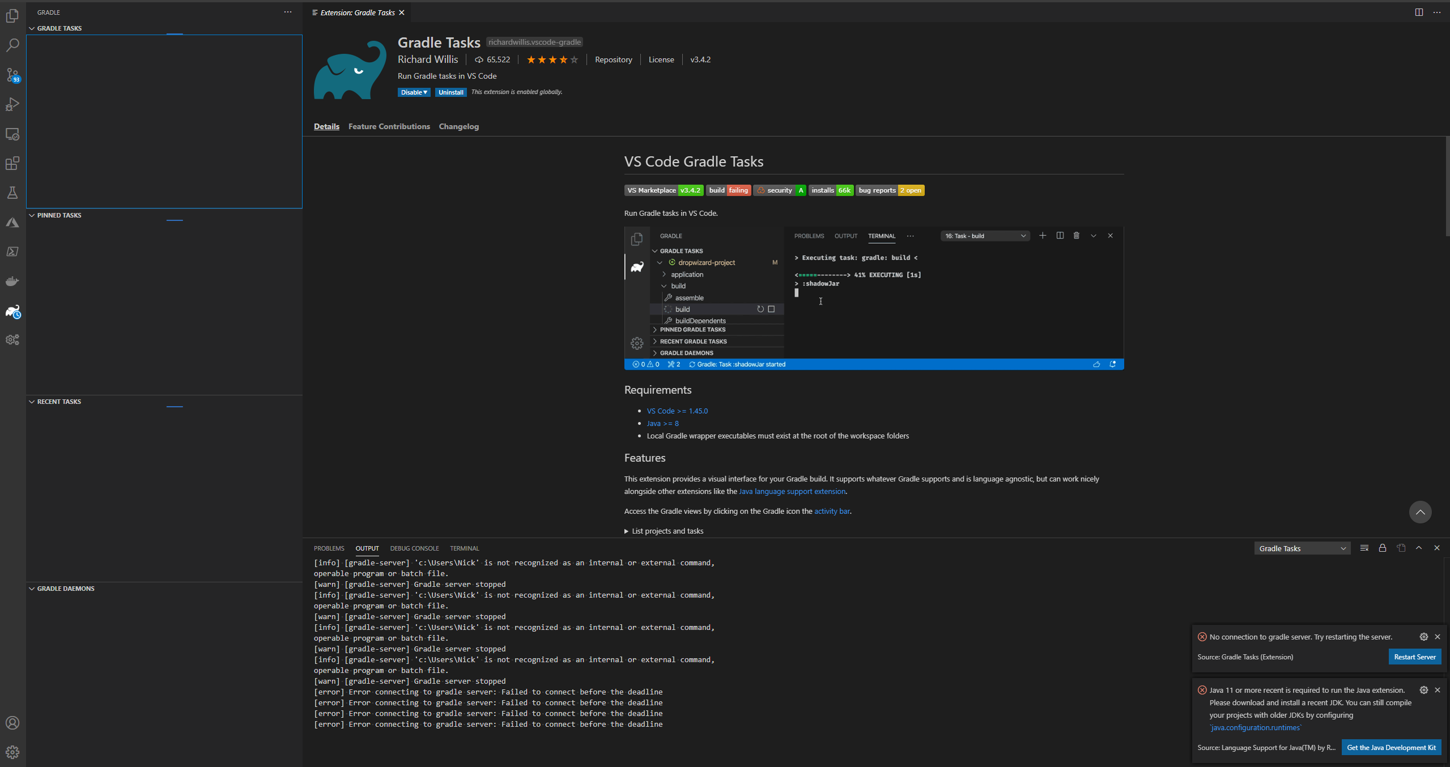
Task: Open the Remote Explorer view
Action: (x=12, y=134)
